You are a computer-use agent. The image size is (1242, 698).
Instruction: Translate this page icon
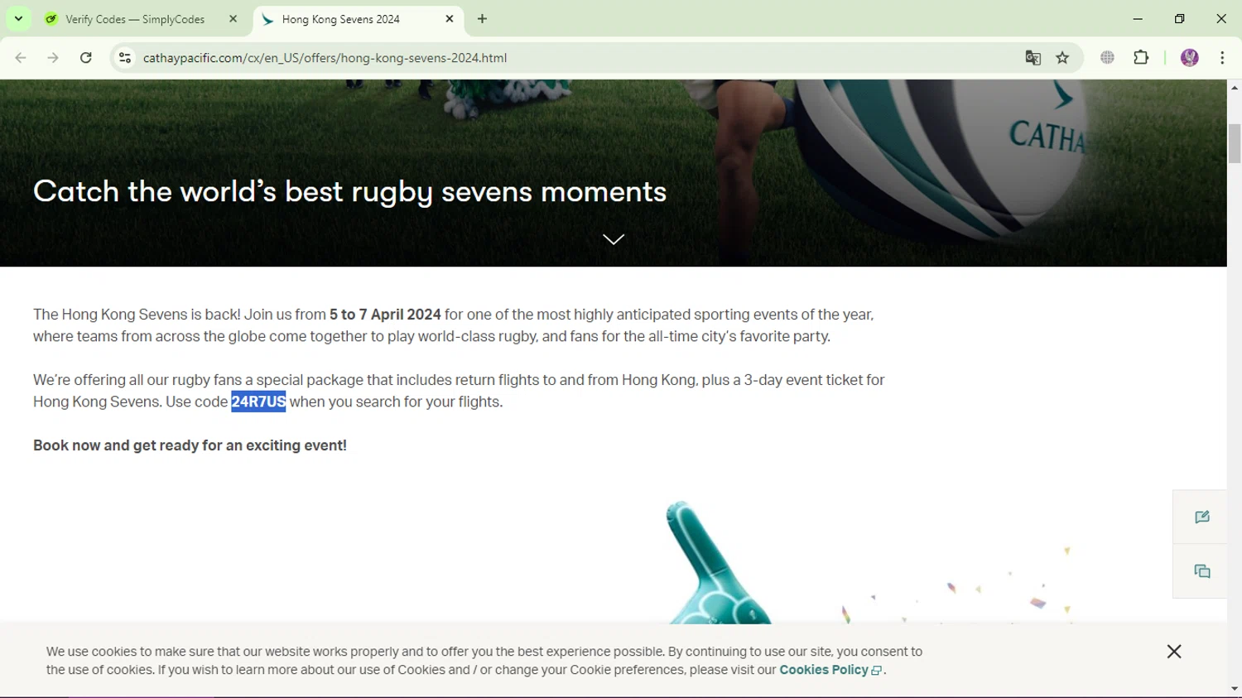pyautogui.click(x=1033, y=58)
